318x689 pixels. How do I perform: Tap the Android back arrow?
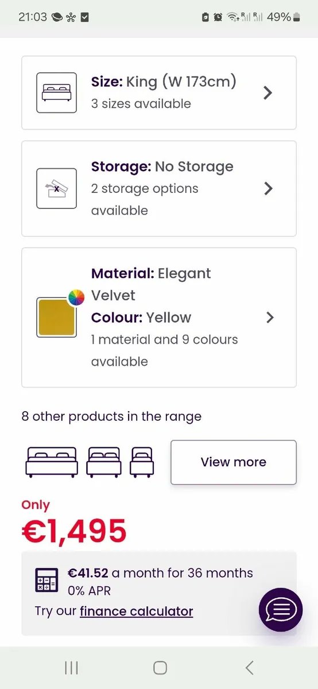pos(249,667)
